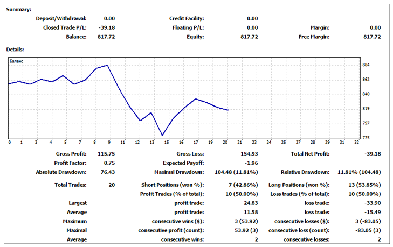The width and height of the screenshot is (393, 247).
Task: Click the balance curve peak at trade 9
Action: coord(108,66)
